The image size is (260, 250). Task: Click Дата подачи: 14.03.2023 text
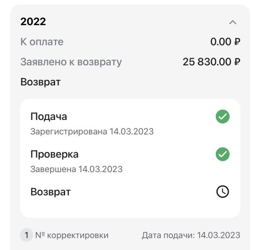point(191,235)
